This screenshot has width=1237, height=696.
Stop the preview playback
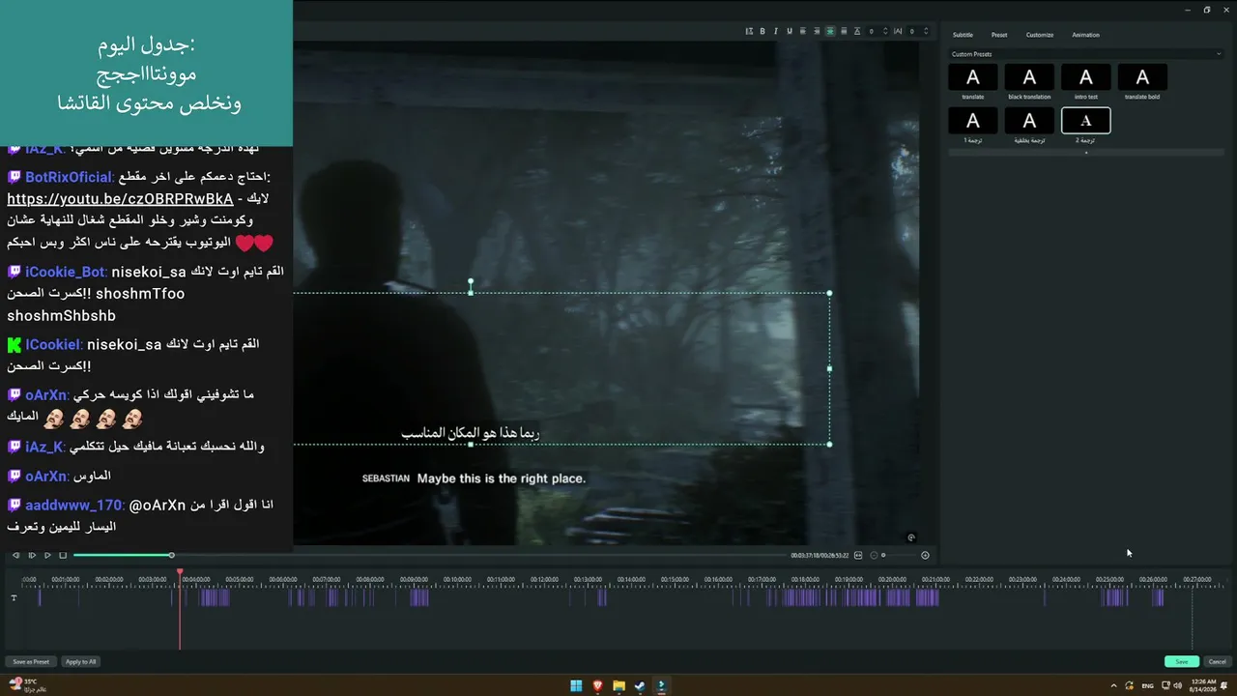point(63,555)
